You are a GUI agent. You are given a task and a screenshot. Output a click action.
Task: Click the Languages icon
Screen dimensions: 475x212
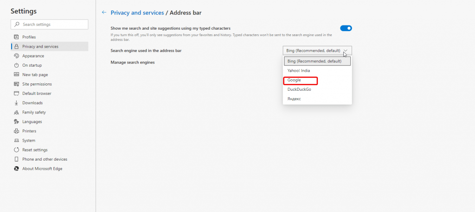16,122
